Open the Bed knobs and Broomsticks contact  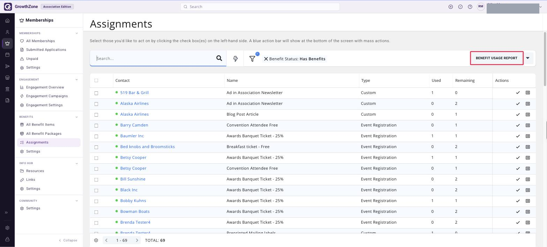coord(148,147)
